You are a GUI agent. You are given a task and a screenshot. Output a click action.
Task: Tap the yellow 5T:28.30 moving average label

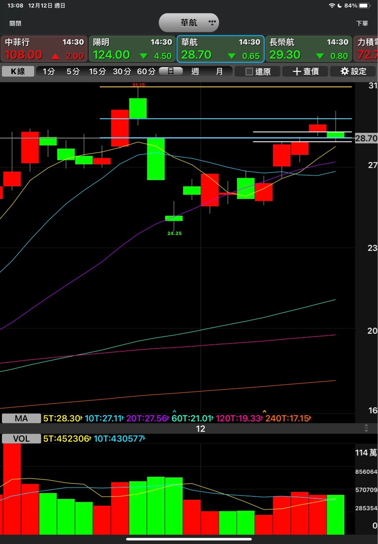click(x=62, y=418)
